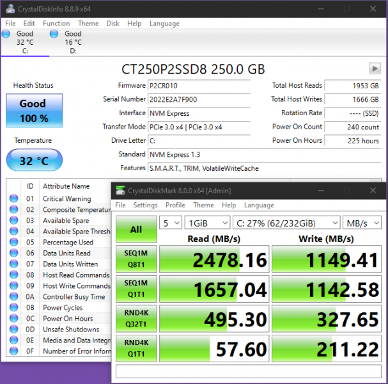This screenshot has height=384, width=388.
Task: Select the C: drive status orb
Action: coord(6,34)
